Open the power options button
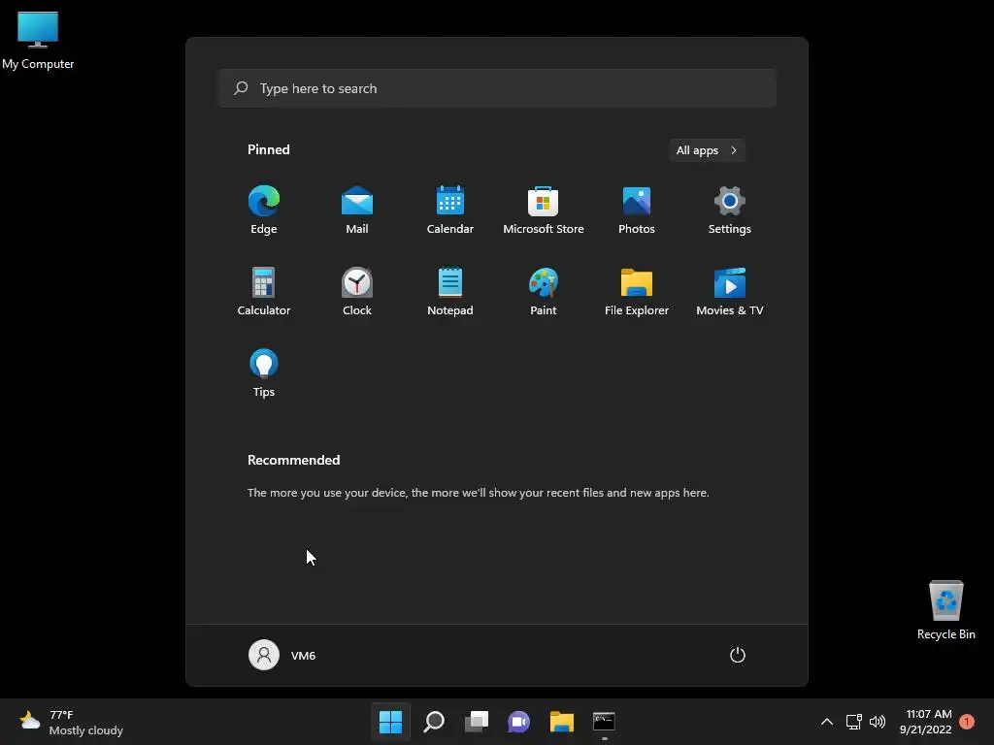Viewport: 994px width, 745px height. coord(738,655)
